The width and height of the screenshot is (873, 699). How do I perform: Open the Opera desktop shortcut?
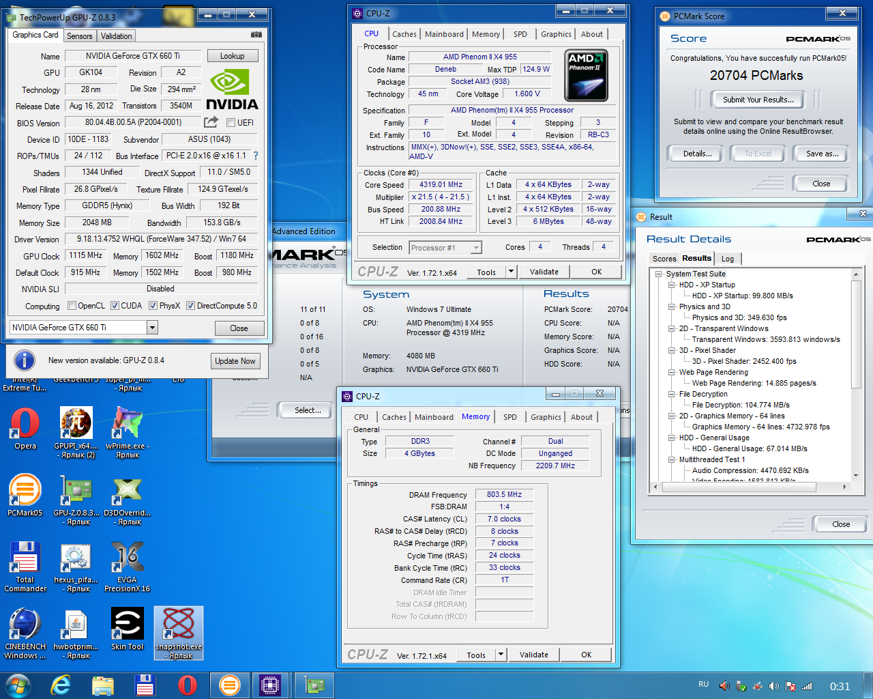pyautogui.click(x=25, y=429)
